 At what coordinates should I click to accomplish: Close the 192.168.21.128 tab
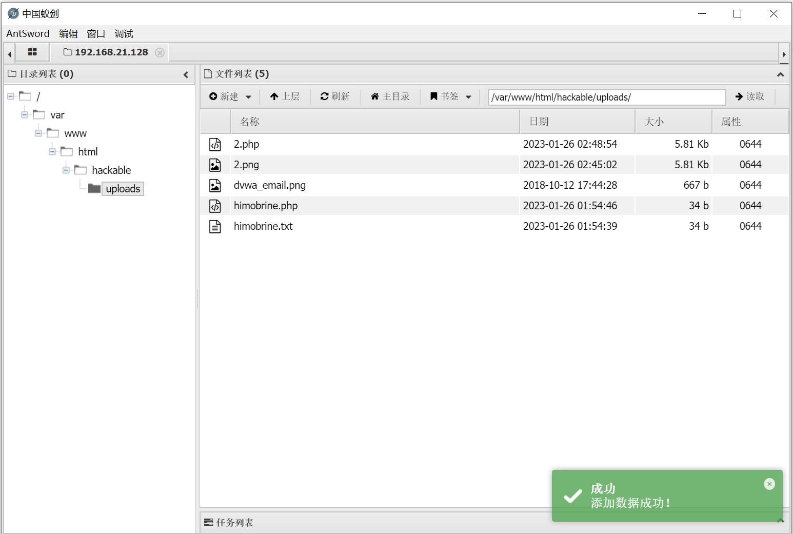click(x=160, y=52)
